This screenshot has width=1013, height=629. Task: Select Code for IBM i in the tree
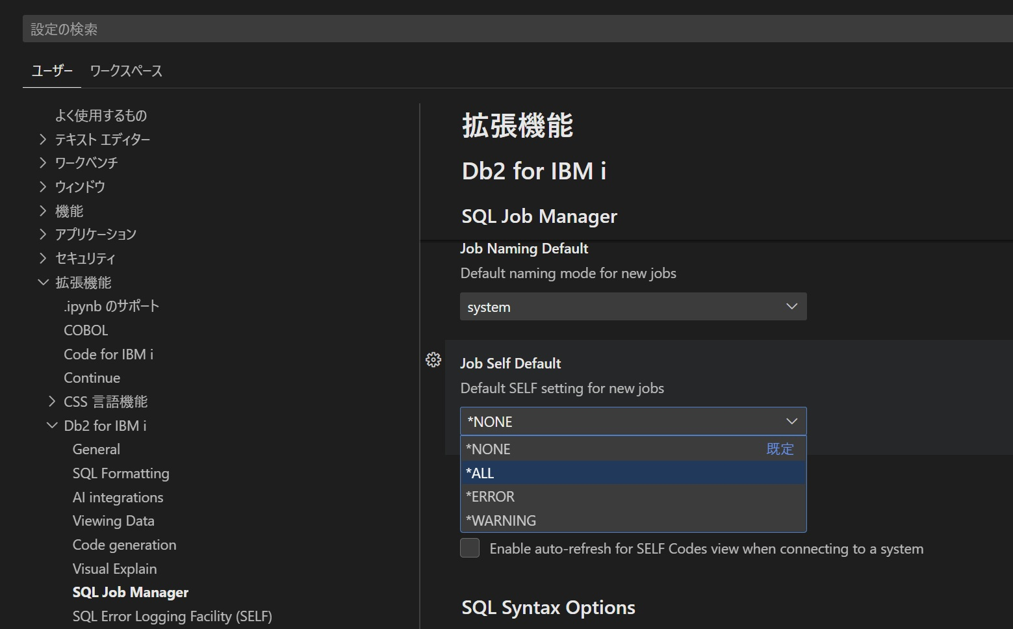pos(109,354)
